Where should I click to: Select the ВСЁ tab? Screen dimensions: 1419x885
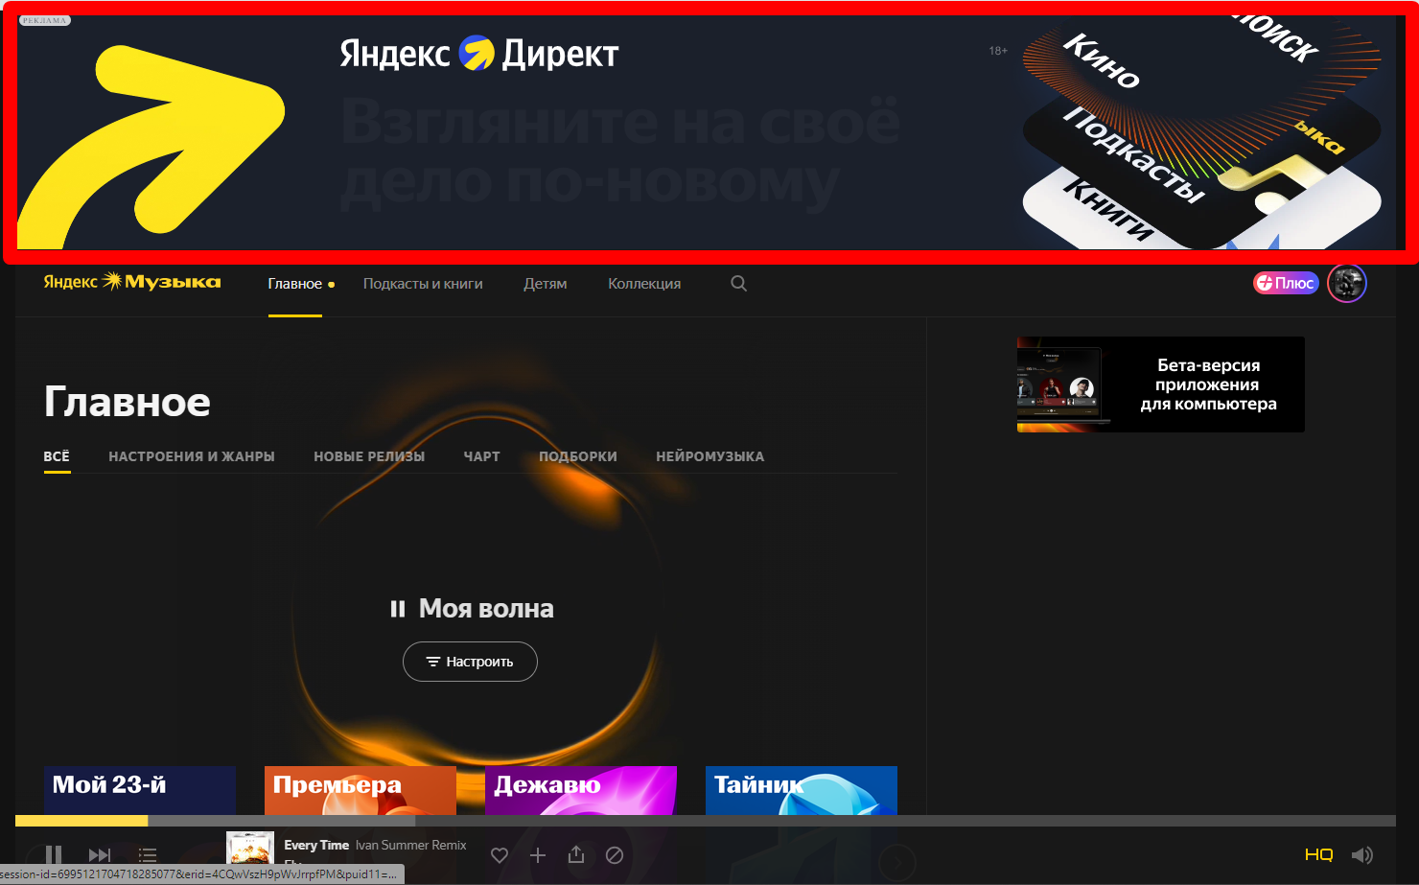pos(57,456)
